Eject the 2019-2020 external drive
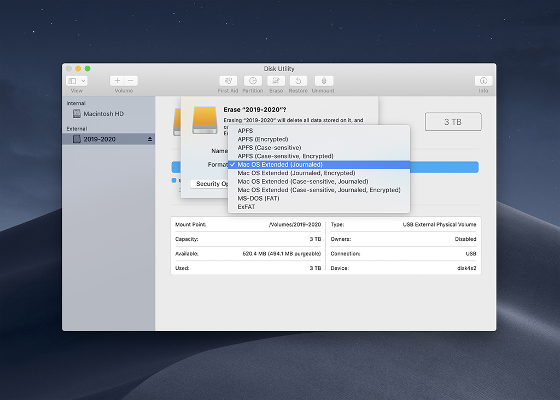This screenshot has height=400, width=560. [150, 139]
